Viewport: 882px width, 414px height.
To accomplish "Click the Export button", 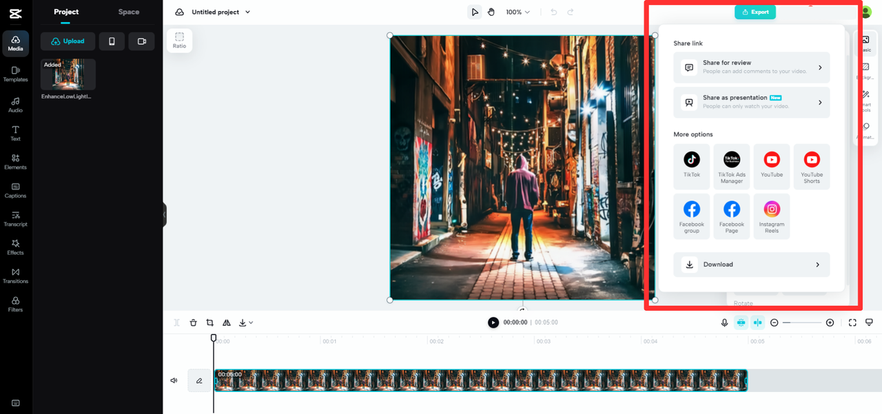I will coord(755,12).
